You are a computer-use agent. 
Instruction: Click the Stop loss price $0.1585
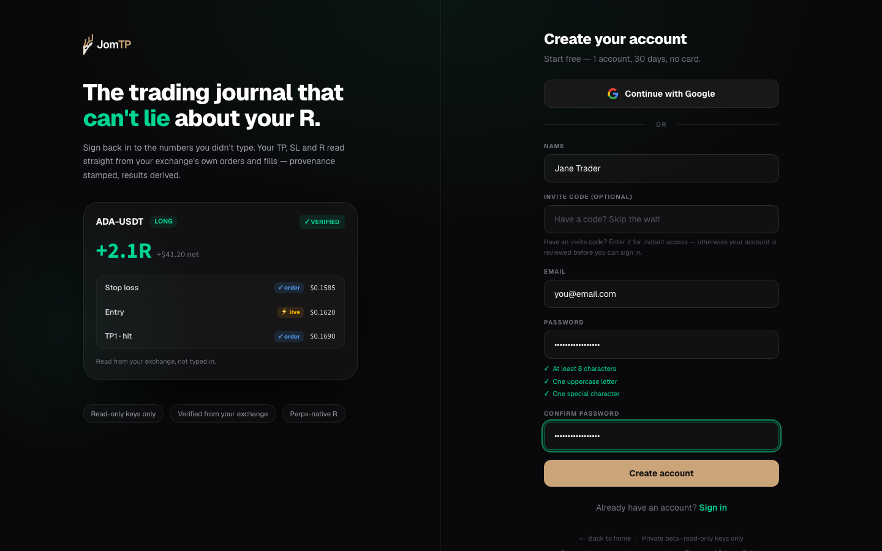pyautogui.click(x=323, y=288)
